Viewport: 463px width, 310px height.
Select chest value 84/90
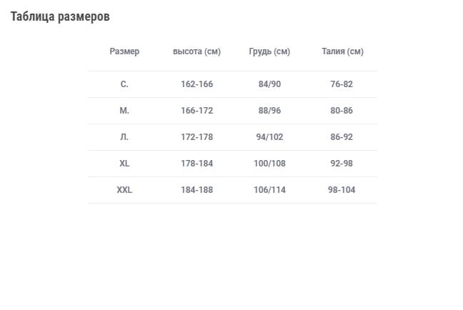tap(269, 84)
